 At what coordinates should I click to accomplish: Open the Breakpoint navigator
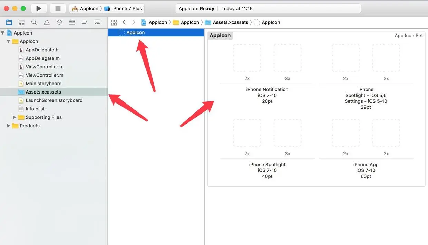[85, 22]
